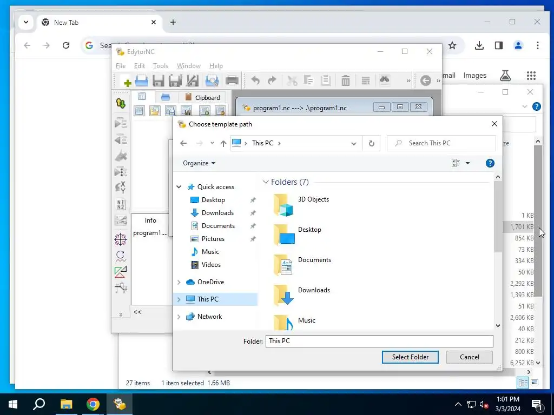This screenshot has width=554, height=415.
Task: Click the magnifier file search icon in EdytorNC toolbar
Action: tap(212, 81)
